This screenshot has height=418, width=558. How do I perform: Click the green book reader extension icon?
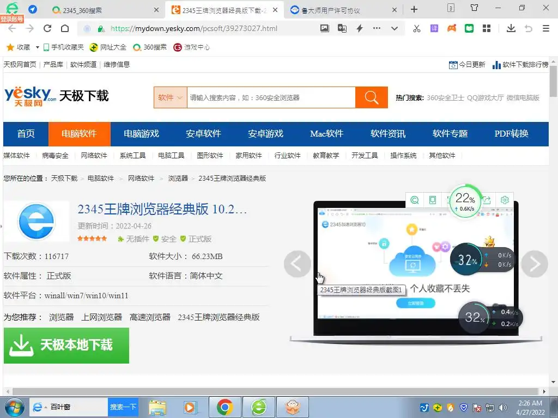pos(469,28)
